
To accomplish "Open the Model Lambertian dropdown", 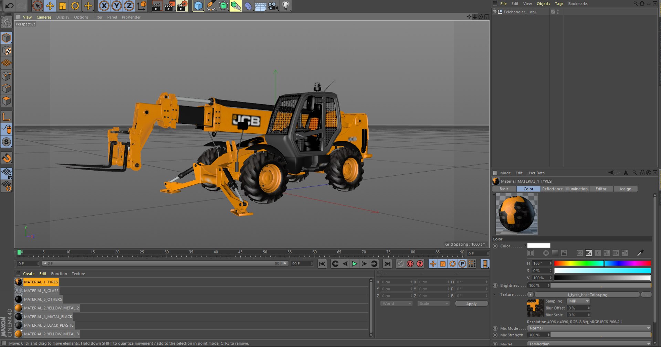I will pos(589,344).
